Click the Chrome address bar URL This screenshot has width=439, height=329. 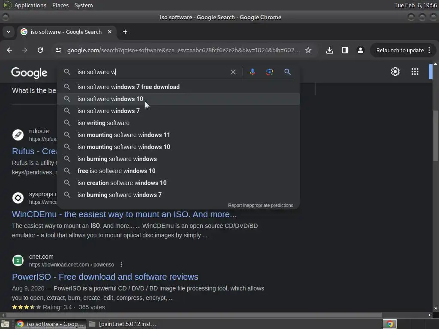point(183,51)
